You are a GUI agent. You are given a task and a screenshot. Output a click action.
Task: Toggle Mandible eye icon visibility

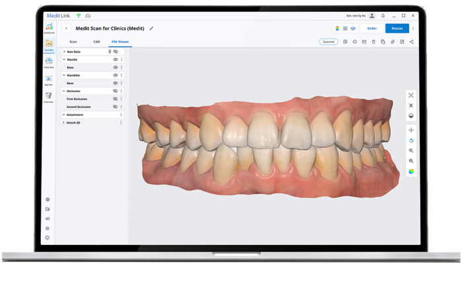tap(115, 75)
